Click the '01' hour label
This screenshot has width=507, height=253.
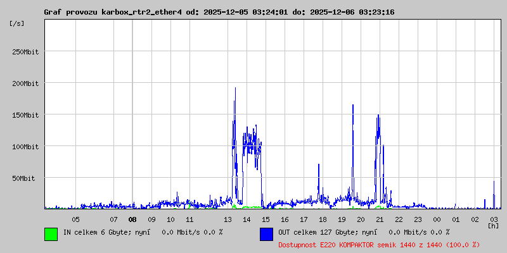(456, 219)
